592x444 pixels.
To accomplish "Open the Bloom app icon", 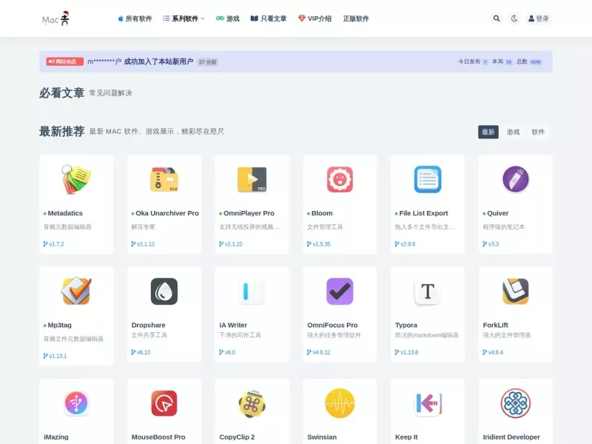I will pyautogui.click(x=340, y=179).
